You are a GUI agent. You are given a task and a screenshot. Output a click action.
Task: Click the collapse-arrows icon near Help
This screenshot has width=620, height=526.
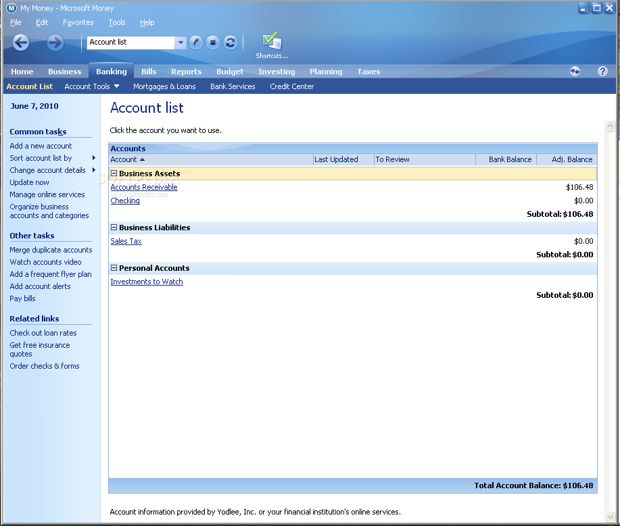[575, 71]
